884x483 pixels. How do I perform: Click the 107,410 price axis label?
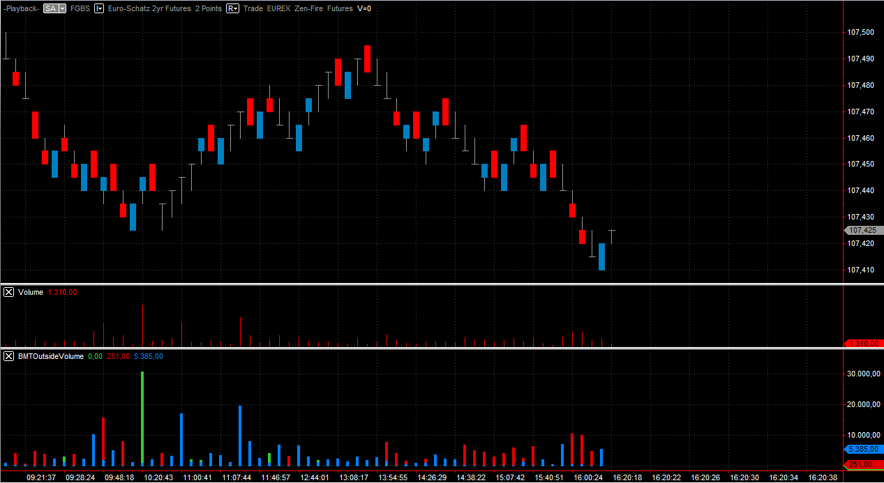point(860,270)
